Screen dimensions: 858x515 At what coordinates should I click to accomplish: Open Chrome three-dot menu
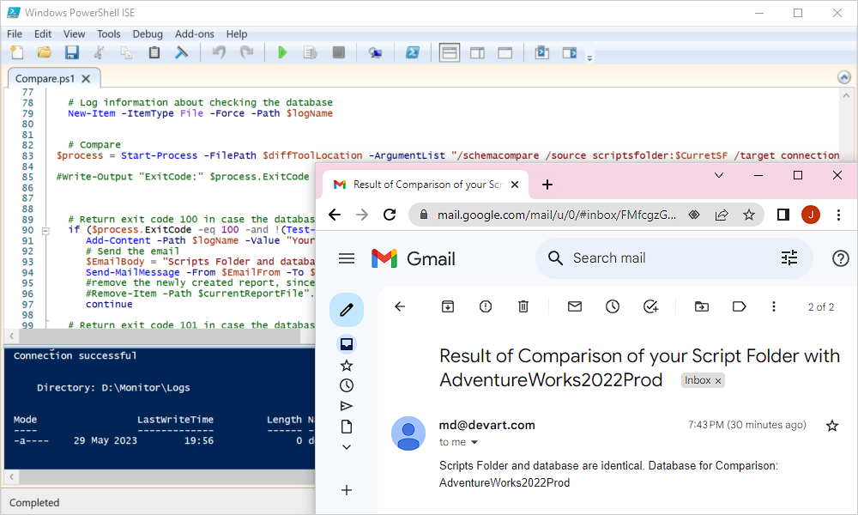click(x=838, y=215)
